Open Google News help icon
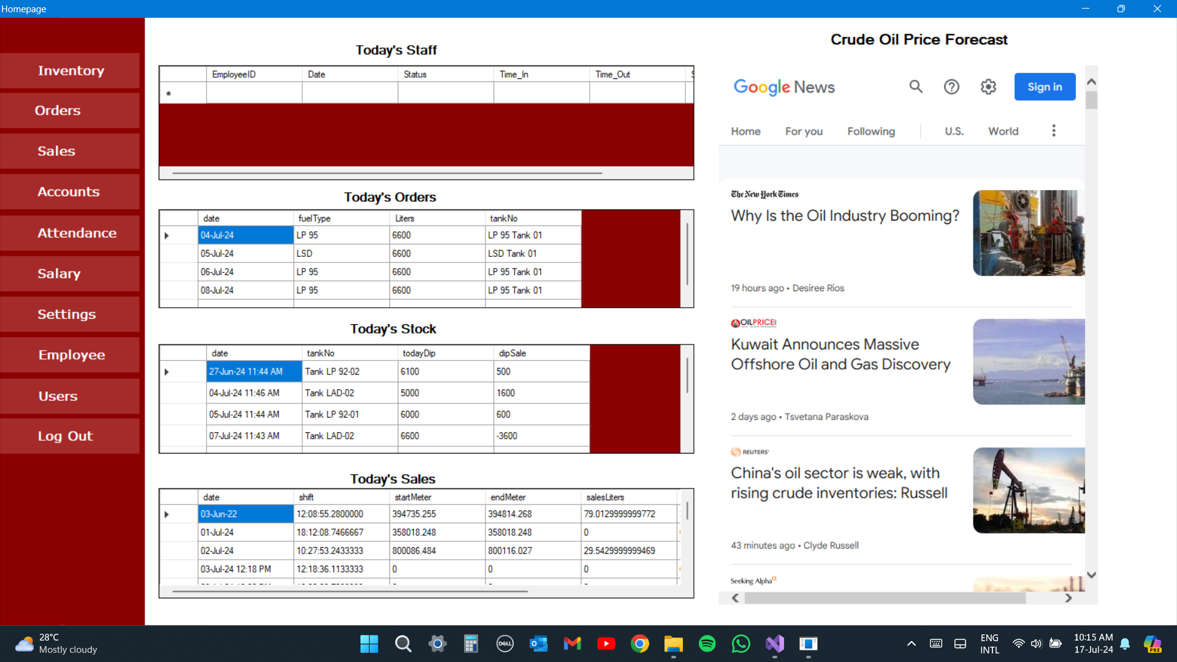Viewport: 1177px width, 662px height. click(951, 87)
